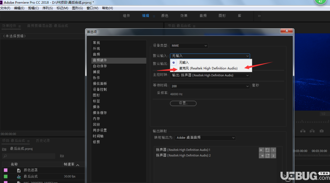Open the 文件(F) menu
Image resolution: width=330 pixels, height=183 pixels.
pos(5,8)
